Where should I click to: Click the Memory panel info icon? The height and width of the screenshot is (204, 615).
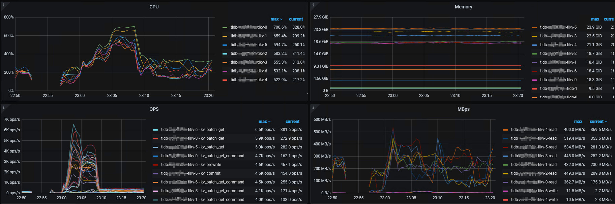313,5
